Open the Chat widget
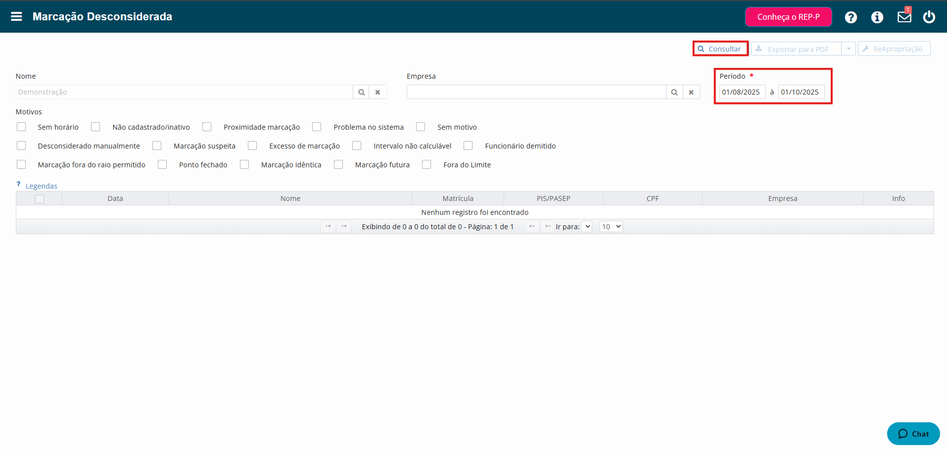947x450 pixels. (x=913, y=434)
